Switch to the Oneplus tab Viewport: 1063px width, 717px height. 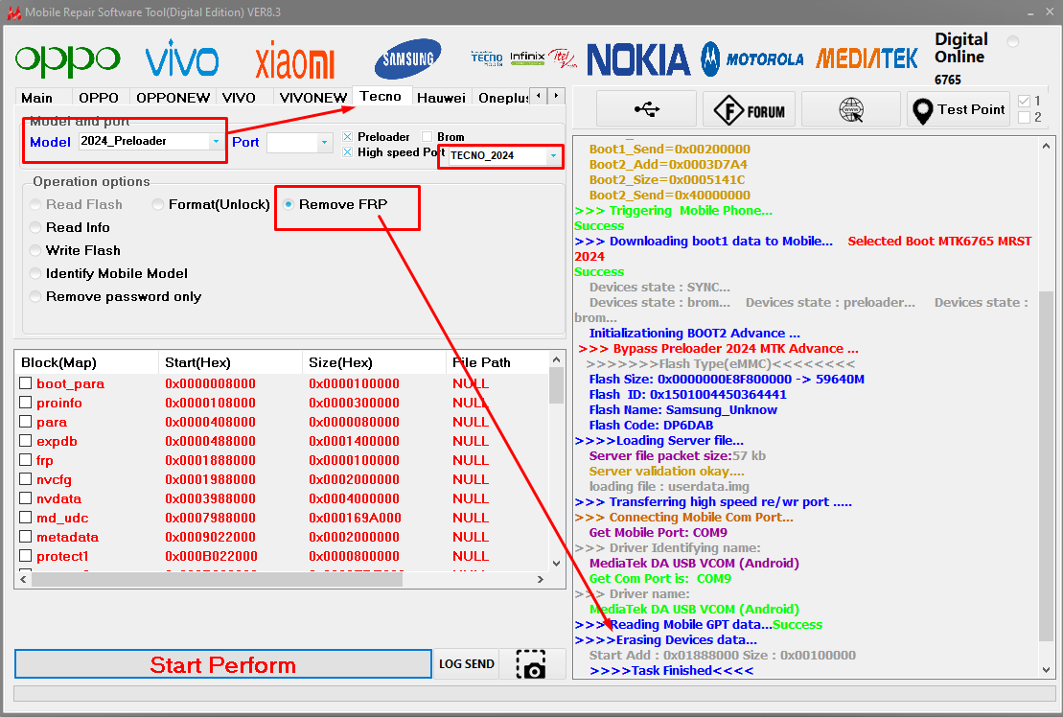pos(503,99)
